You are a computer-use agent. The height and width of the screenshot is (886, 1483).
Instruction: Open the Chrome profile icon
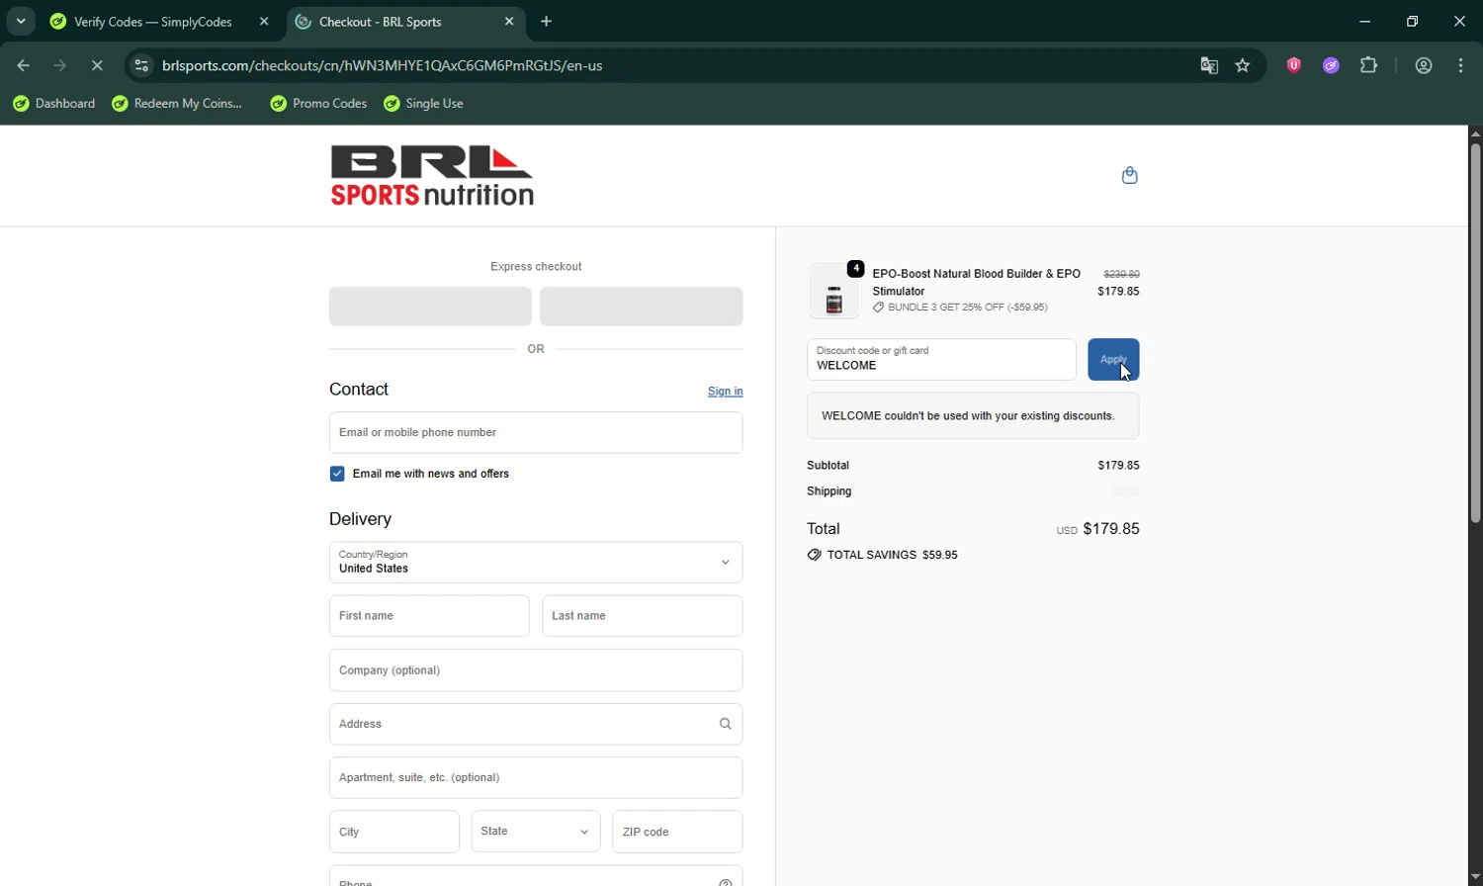pyautogui.click(x=1424, y=65)
